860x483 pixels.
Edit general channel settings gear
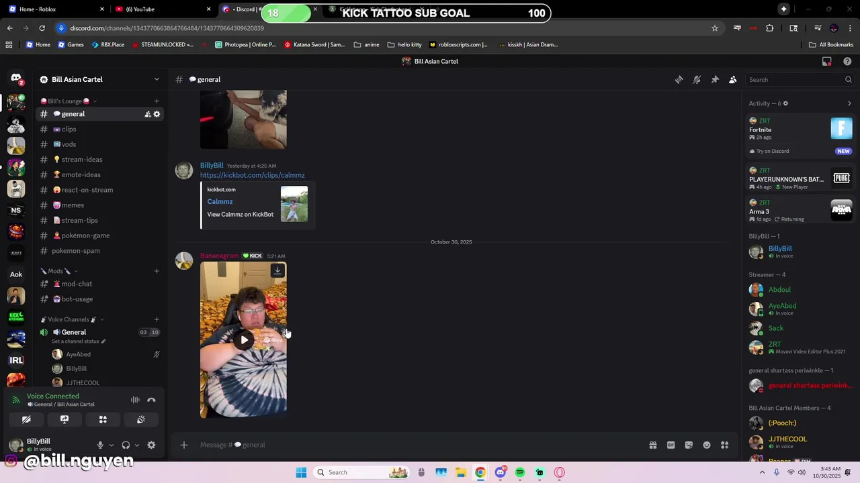pos(157,114)
